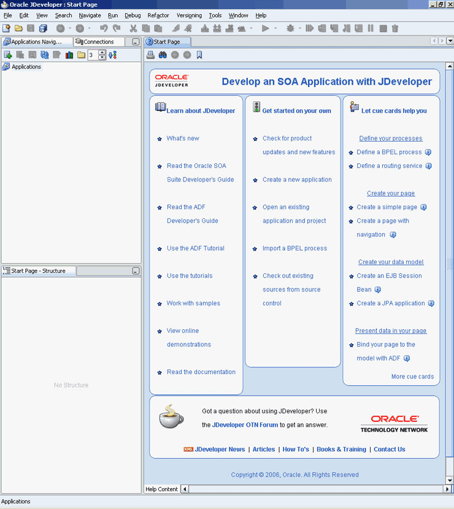Open the Debug button dropdown arrow
Screen dimensions: 454x509
click(x=300, y=28)
